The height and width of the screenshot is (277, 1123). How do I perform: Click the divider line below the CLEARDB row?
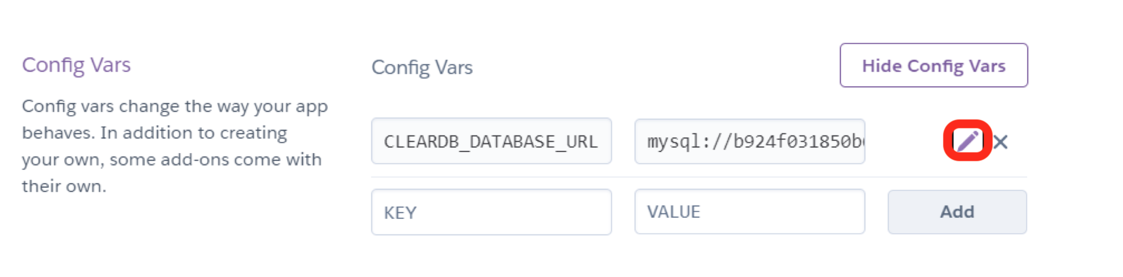pos(699,177)
